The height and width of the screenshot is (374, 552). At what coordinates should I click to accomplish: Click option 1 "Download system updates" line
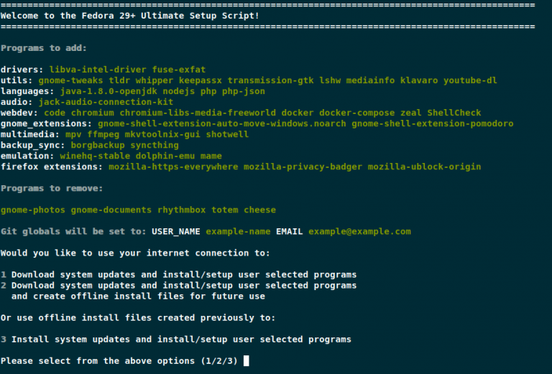183,274
